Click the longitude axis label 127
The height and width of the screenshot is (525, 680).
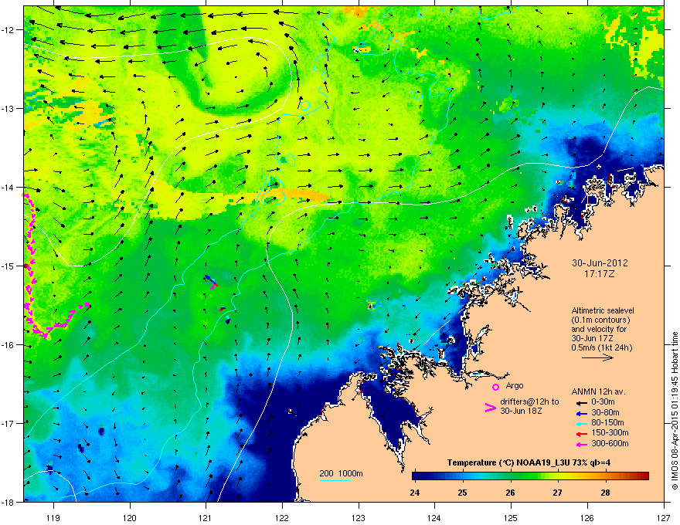tap(664, 517)
